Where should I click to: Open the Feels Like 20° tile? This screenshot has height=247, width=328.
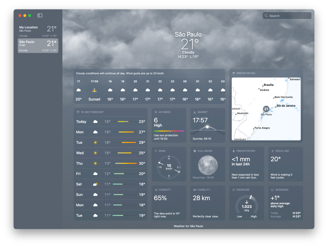pyautogui.click(x=285, y=164)
